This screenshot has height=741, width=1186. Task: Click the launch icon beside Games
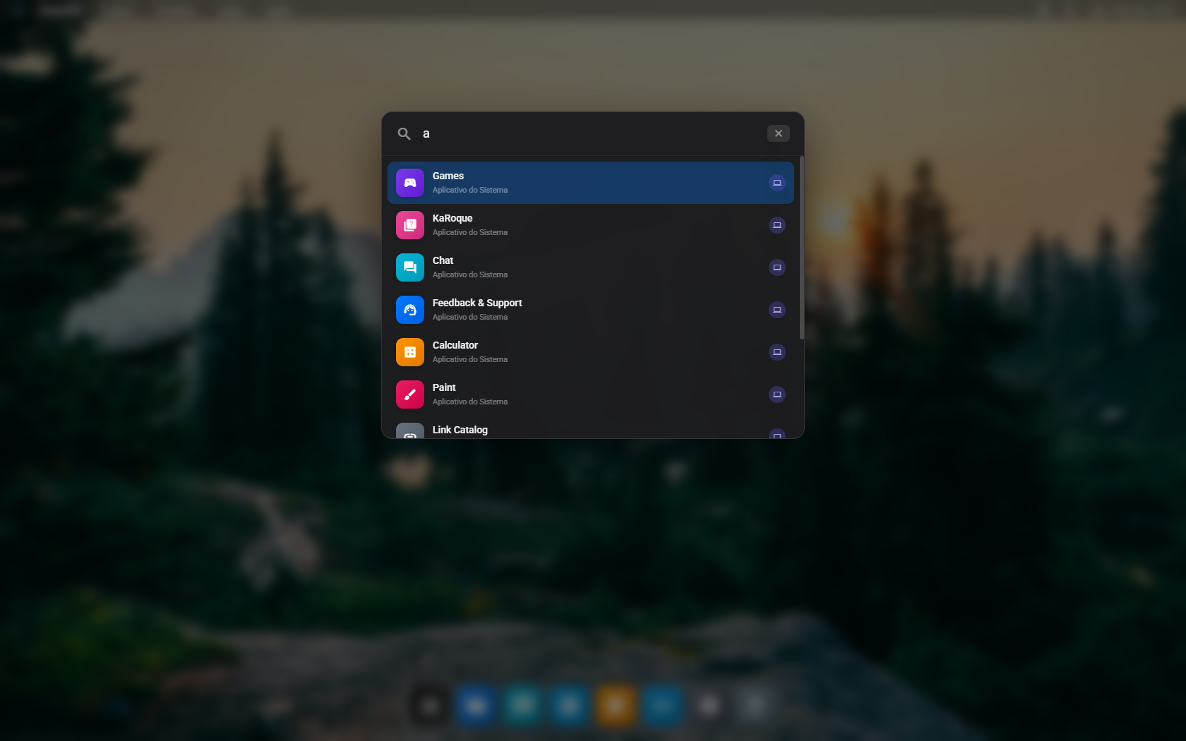[777, 183]
